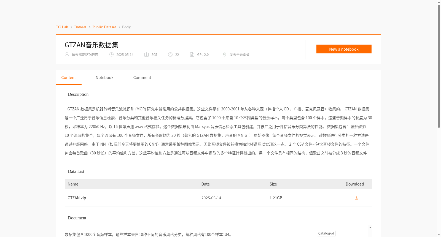Click the Data List section heading
This screenshot has height=237, width=441.
coord(76,171)
